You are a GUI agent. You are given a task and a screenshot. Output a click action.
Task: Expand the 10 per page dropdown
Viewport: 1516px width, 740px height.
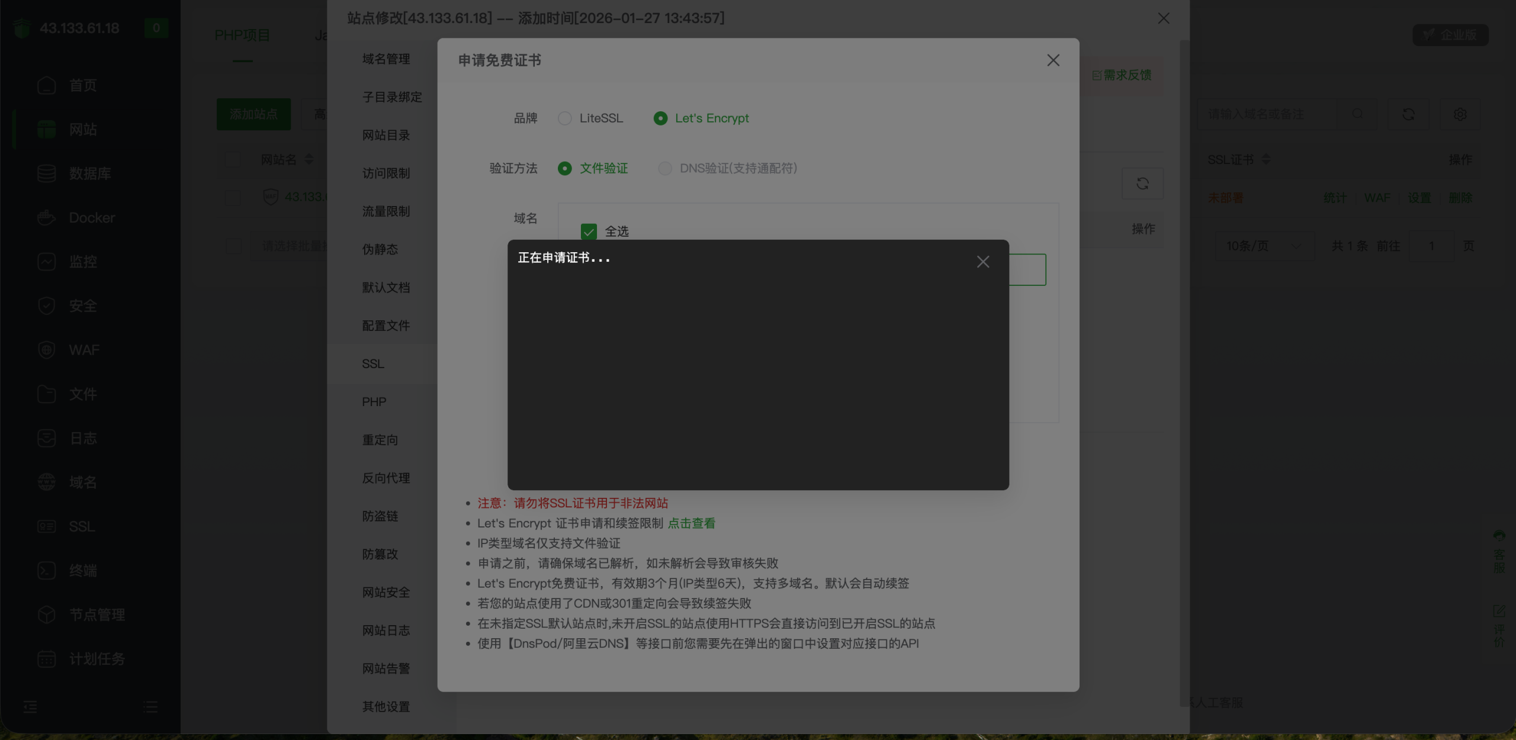1264,246
